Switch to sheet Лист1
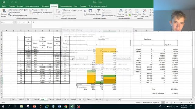Viewport: 195px width, 109px height. [x=14, y=99]
